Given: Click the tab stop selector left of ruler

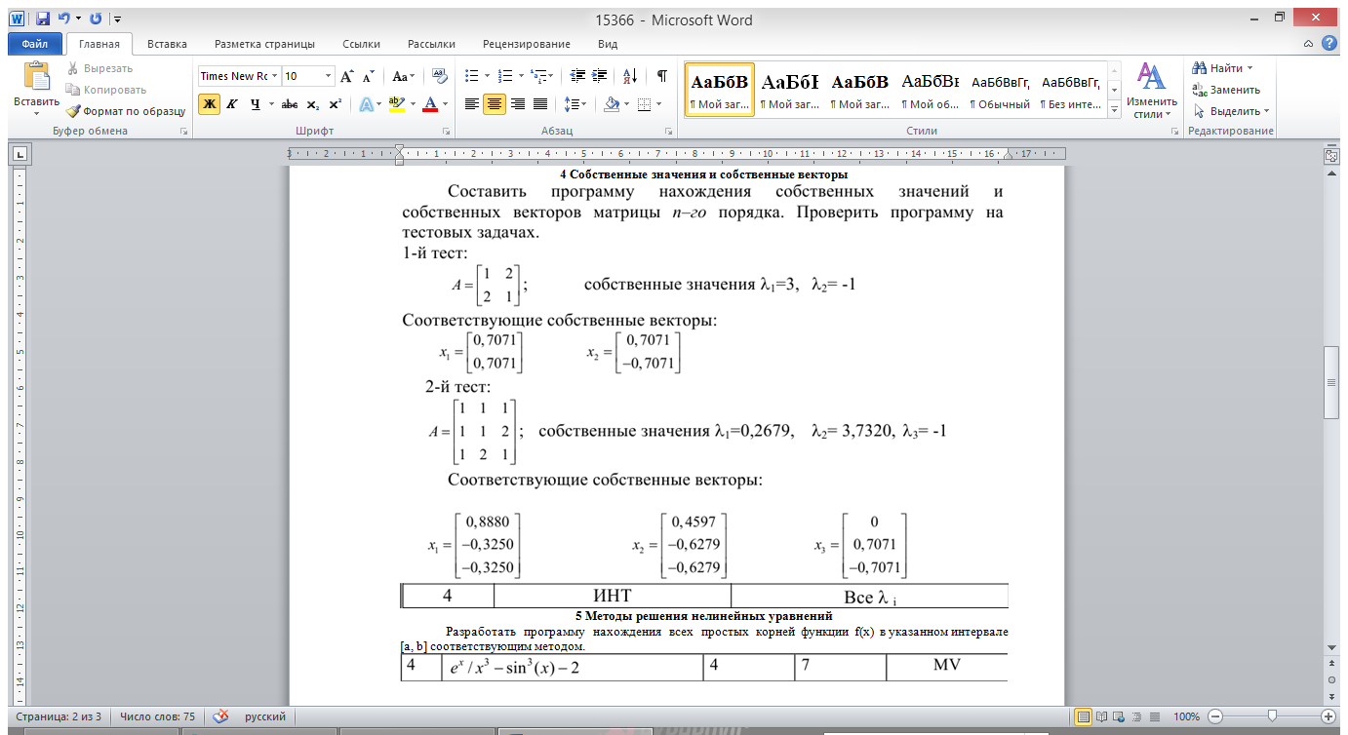Looking at the screenshot, I should tap(20, 153).
